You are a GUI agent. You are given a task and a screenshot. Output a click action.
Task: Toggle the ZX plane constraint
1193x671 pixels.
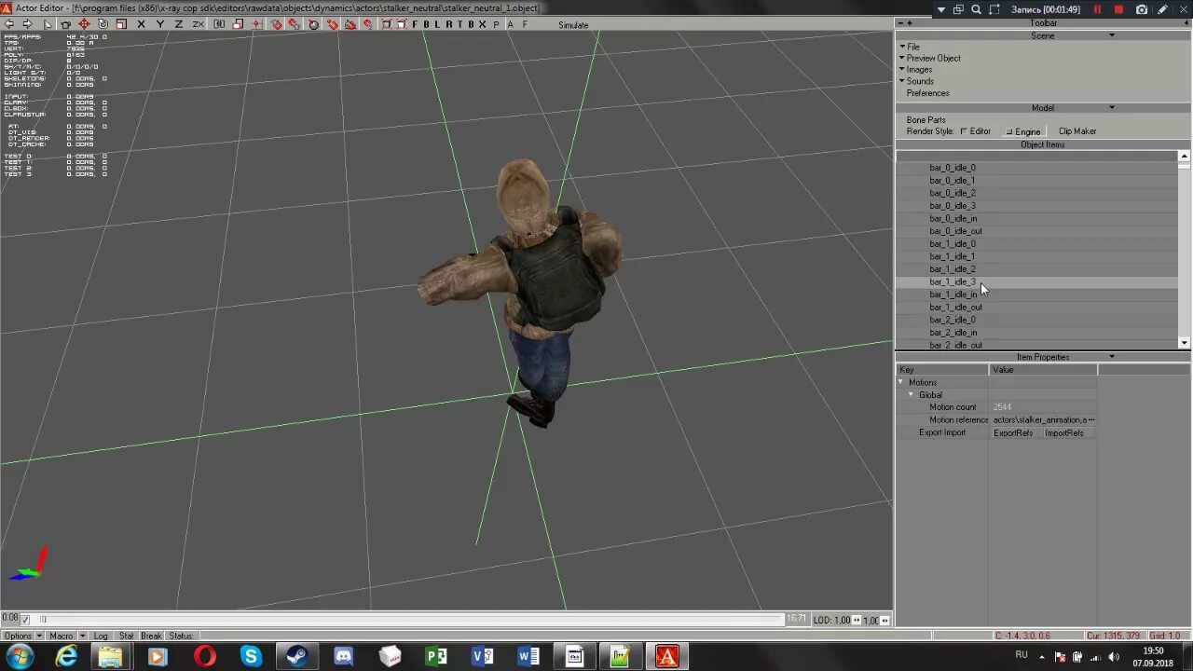198,24
